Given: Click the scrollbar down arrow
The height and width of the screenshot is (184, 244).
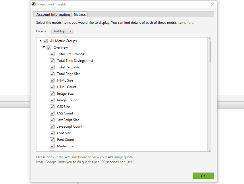Looking at the screenshot, I should click(x=209, y=150).
